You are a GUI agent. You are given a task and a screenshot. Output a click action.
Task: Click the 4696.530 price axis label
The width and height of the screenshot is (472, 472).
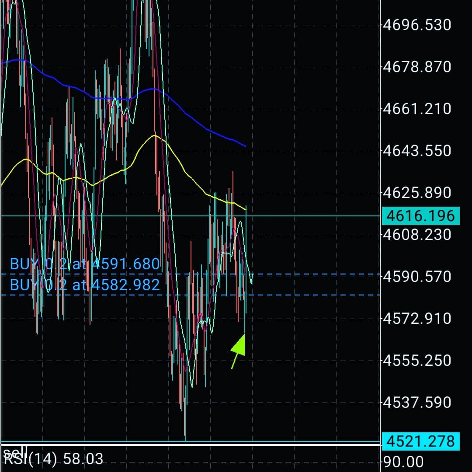417,24
